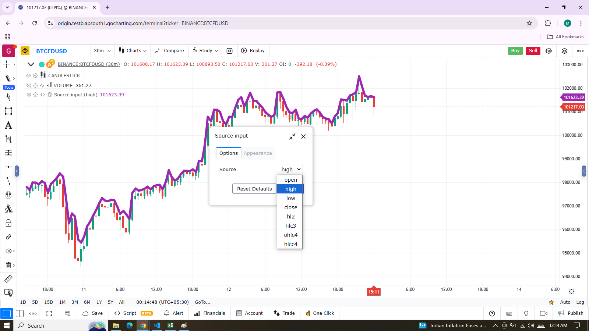Choose hlc3 from Source list
The width and height of the screenshot is (589, 331).
point(290,226)
